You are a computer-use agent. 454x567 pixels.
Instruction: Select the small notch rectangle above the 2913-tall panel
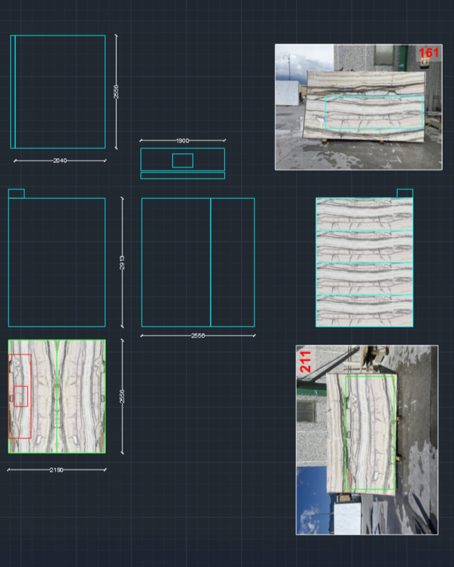pos(16,193)
